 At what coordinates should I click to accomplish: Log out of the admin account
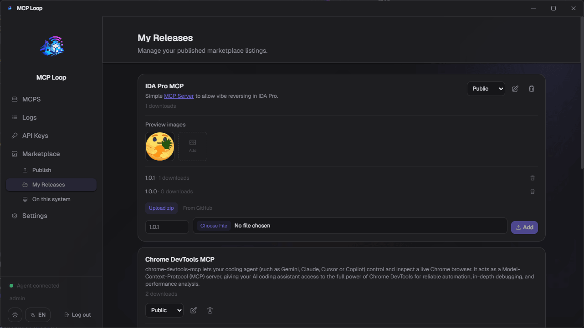coord(77,315)
